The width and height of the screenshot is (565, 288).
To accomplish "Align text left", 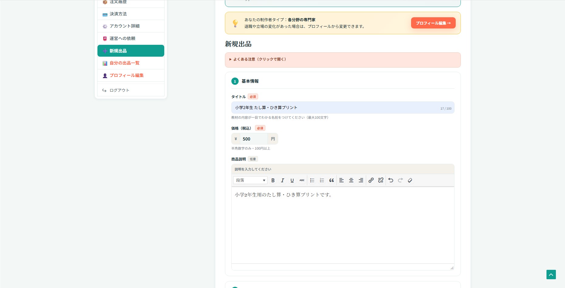I will point(342,180).
